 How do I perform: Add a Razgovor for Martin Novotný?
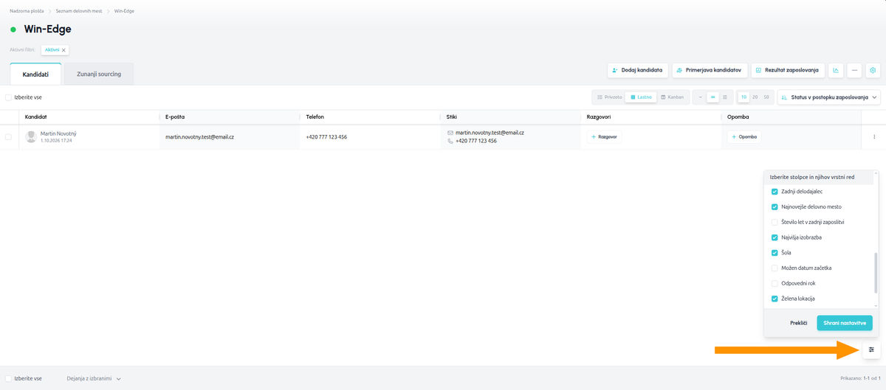coord(605,137)
